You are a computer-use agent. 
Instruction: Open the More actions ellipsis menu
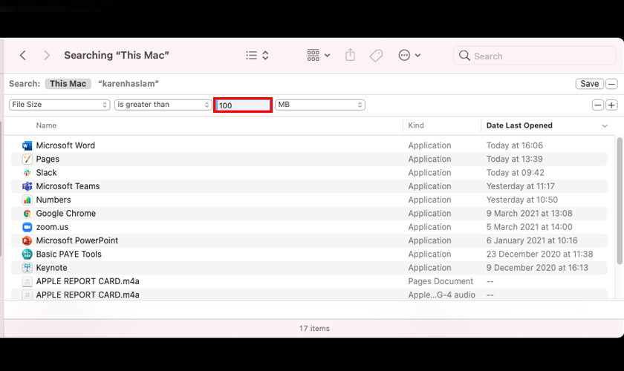409,56
